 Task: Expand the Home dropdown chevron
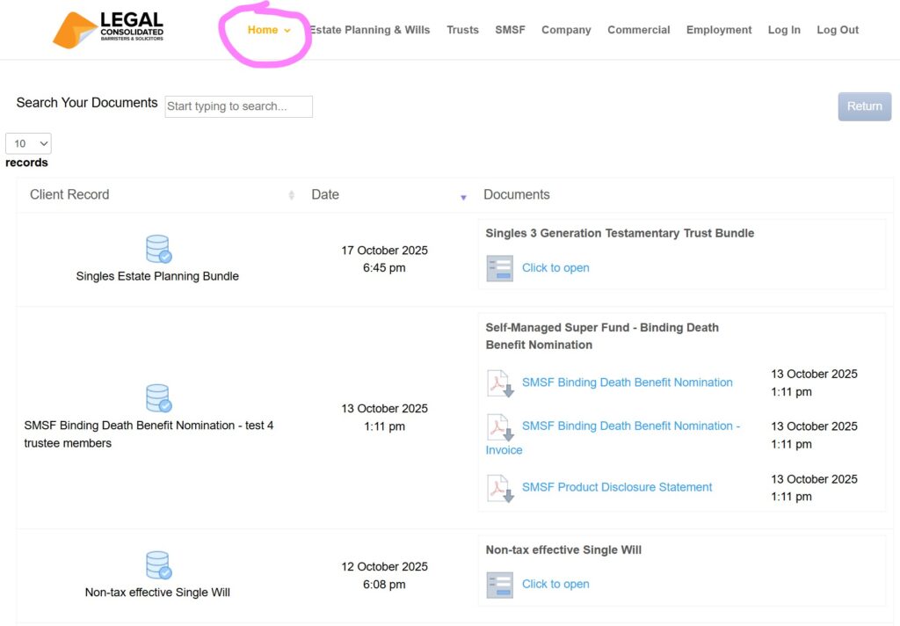point(287,31)
